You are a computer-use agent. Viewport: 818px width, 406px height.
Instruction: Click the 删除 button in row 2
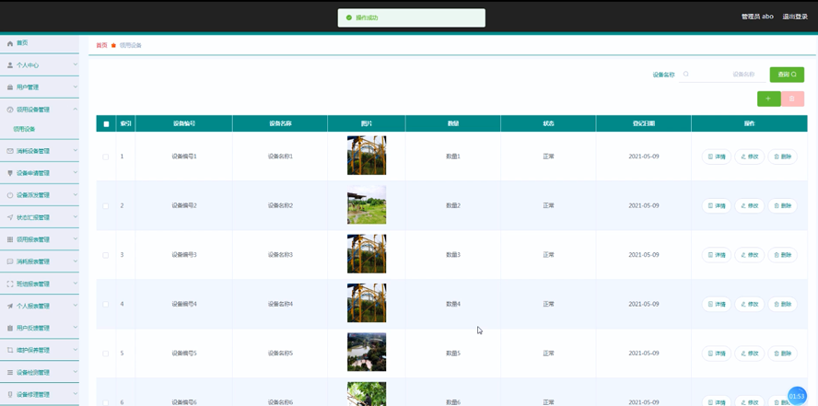[x=782, y=206]
